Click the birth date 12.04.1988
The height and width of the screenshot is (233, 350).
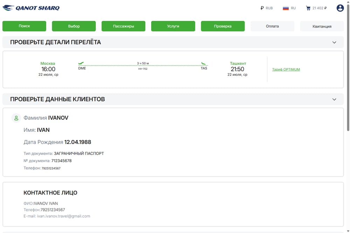click(x=78, y=142)
